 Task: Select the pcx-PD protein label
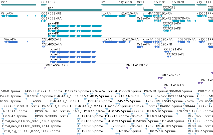coord(55,59)
